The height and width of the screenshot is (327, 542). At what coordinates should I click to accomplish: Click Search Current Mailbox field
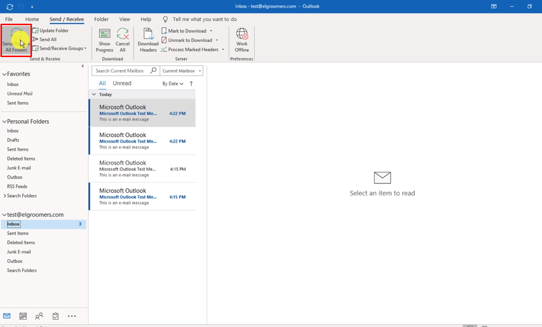(x=120, y=71)
